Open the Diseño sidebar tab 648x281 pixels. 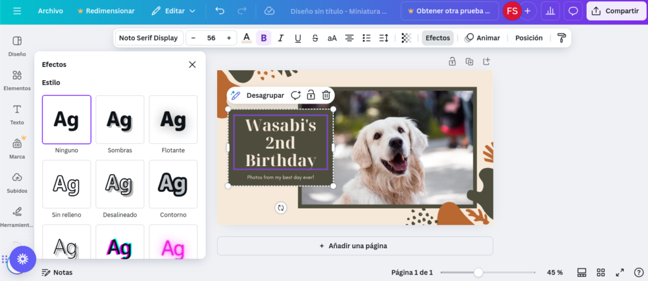pyautogui.click(x=17, y=46)
